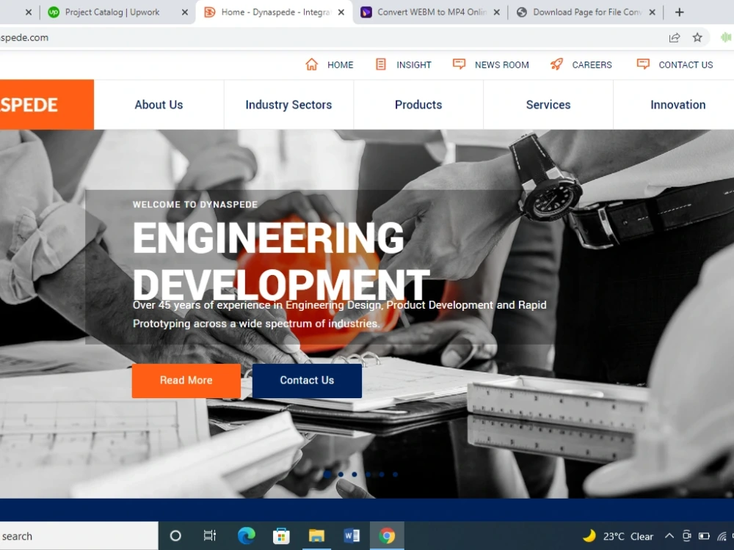Close the Convert WEBM to MP4 tab
The image size is (734, 550).
click(x=497, y=12)
